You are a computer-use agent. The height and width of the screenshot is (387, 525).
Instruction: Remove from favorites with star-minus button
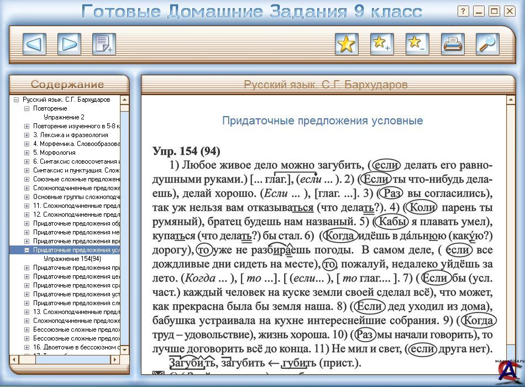point(417,44)
